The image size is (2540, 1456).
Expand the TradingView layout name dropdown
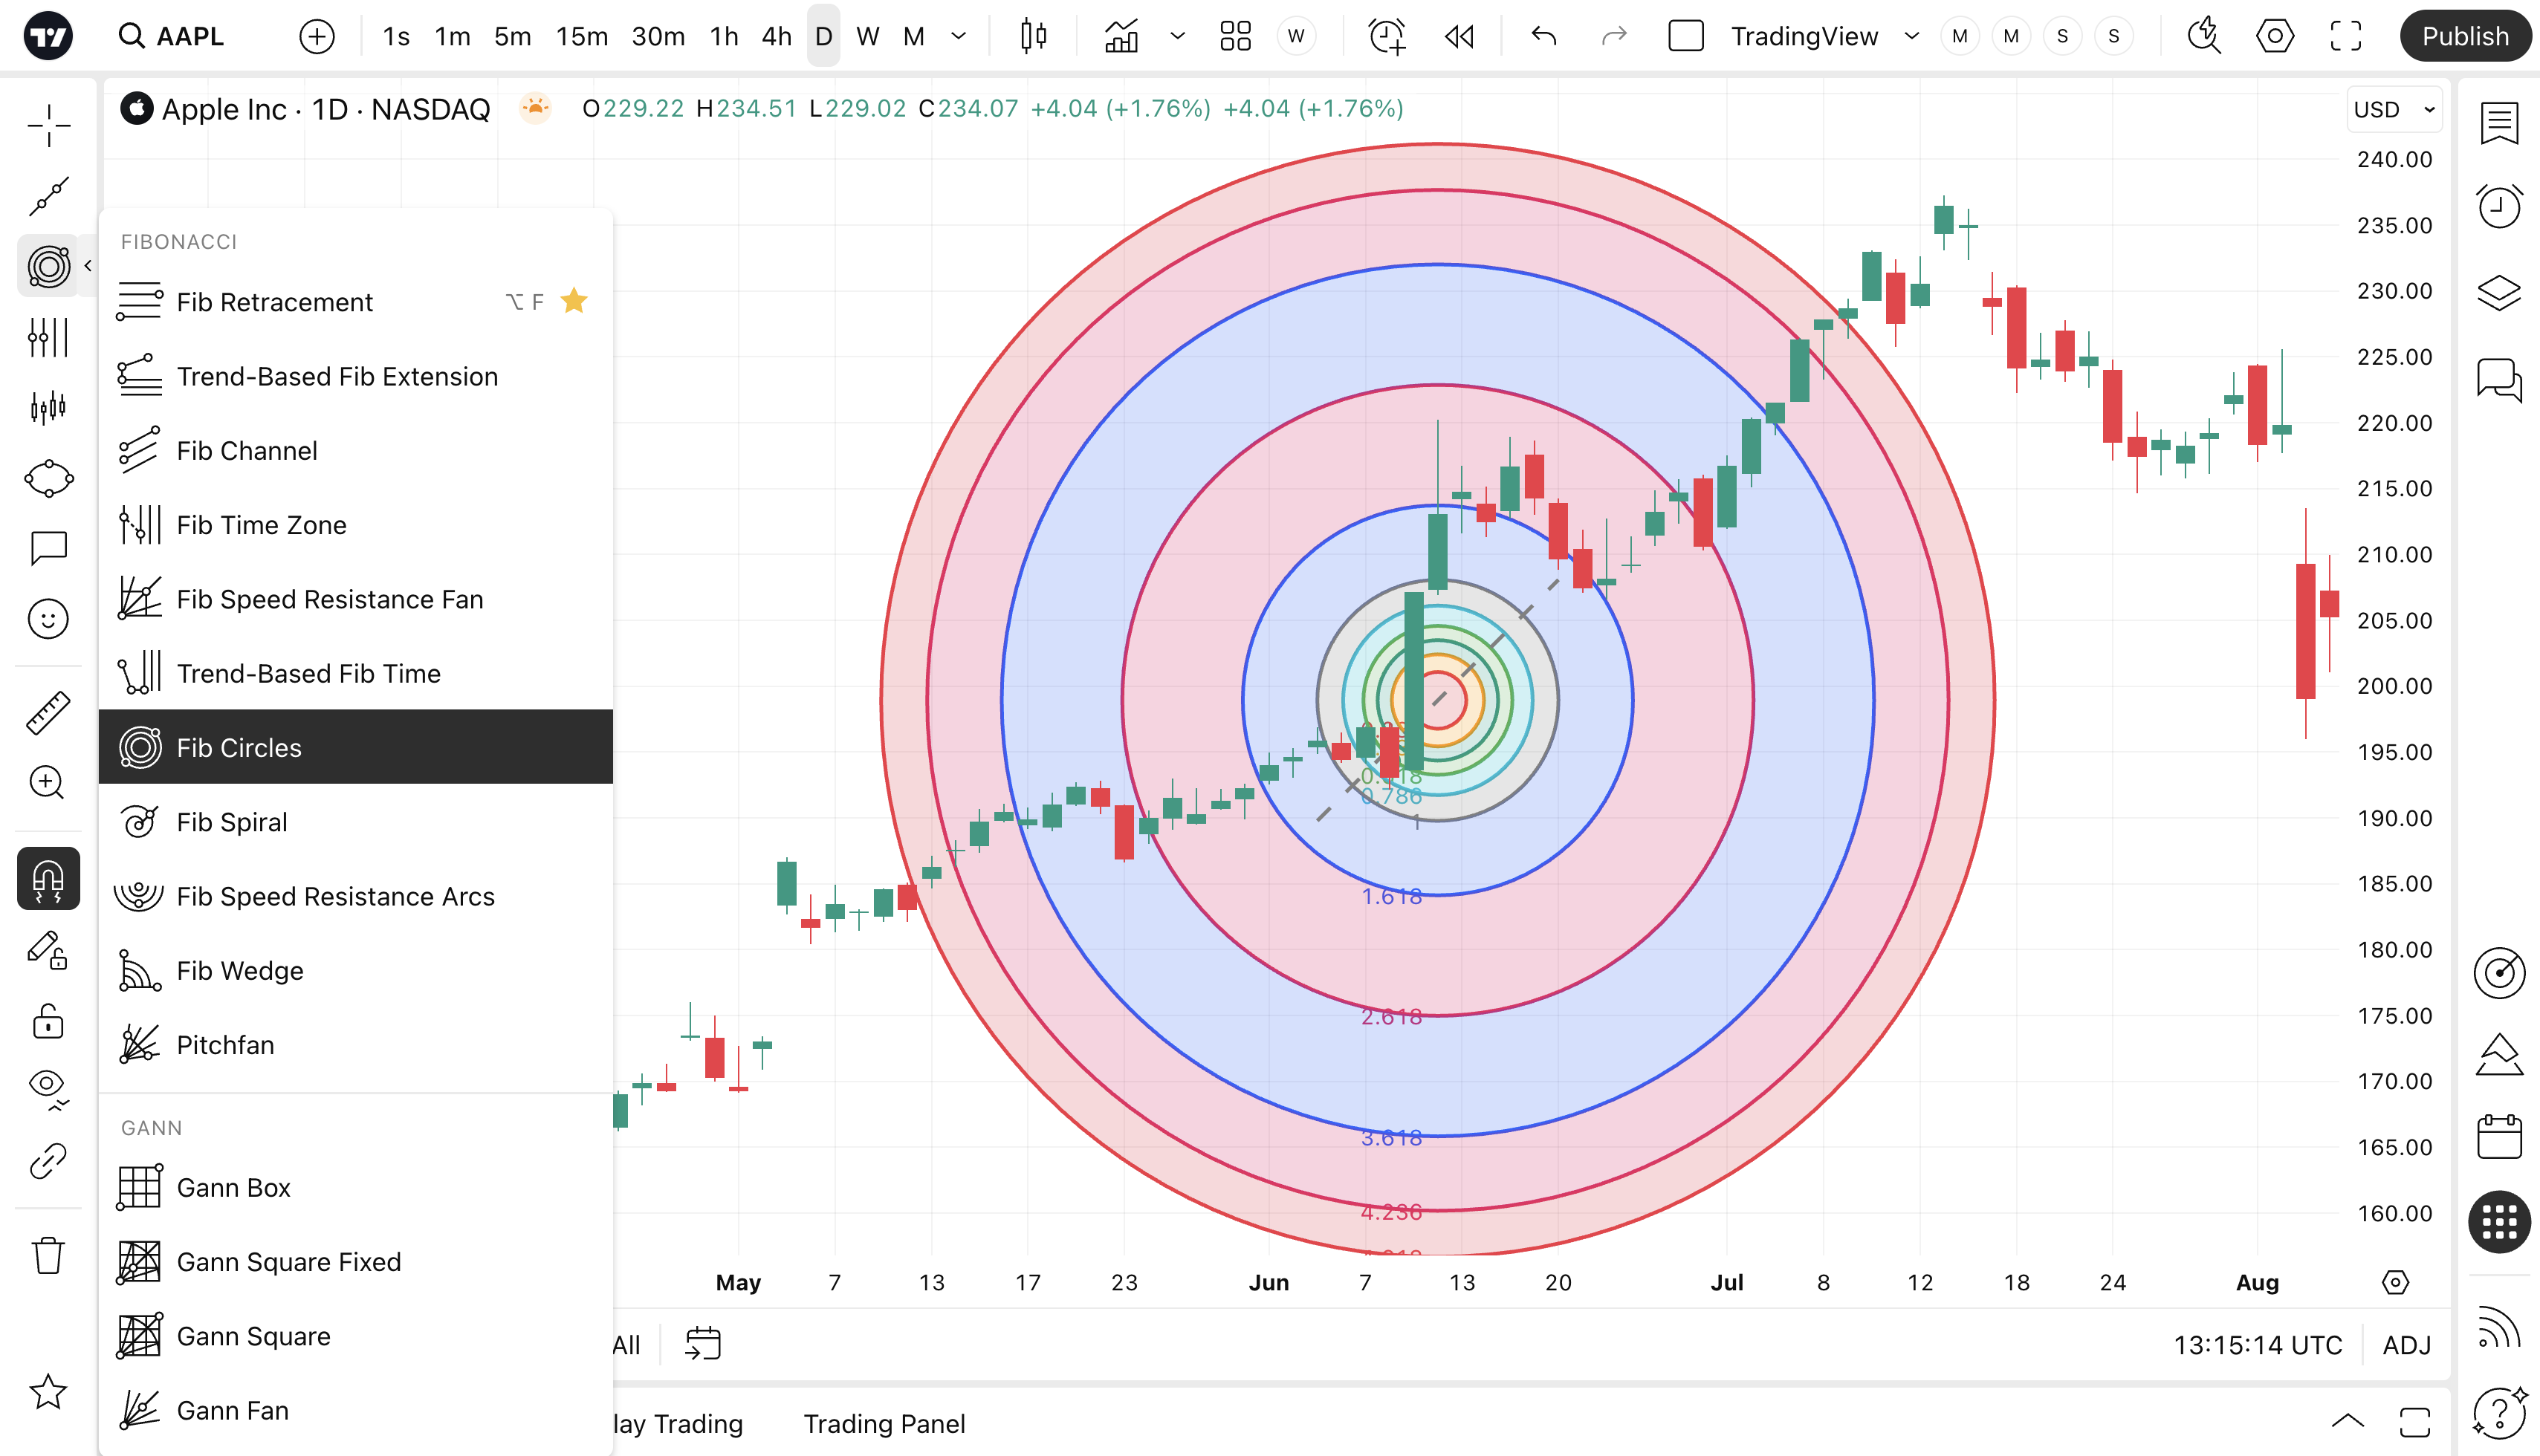click(1912, 37)
